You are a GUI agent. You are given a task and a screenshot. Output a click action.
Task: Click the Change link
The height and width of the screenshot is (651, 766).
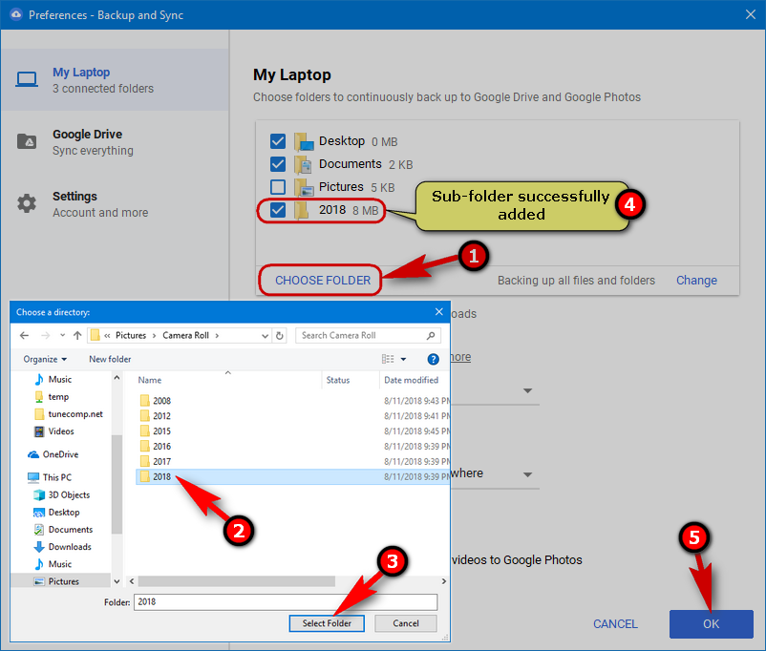(696, 281)
